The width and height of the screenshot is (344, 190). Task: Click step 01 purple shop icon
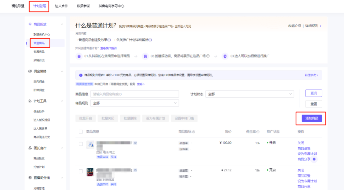tap(79, 56)
